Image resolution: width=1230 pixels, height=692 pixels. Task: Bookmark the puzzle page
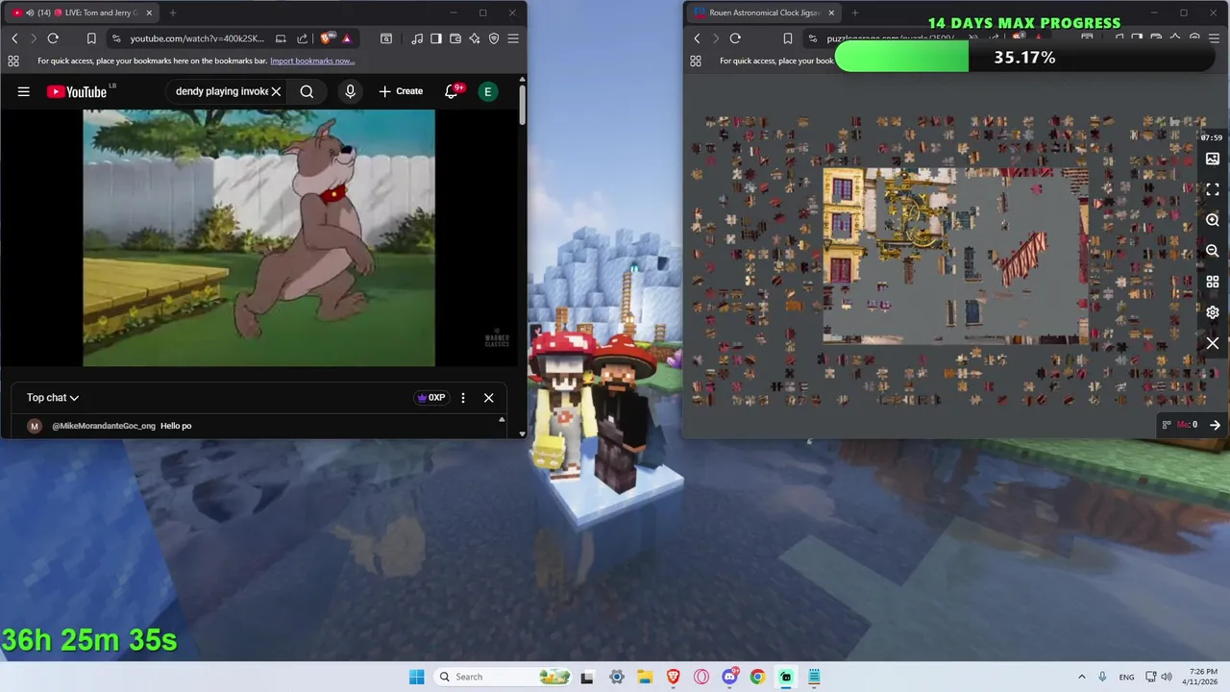(x=787, y=38)
